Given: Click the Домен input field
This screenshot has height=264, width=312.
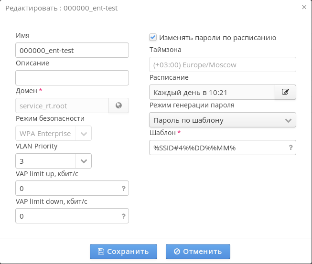Looking at the screenshot, I should (x=62, y=106).
